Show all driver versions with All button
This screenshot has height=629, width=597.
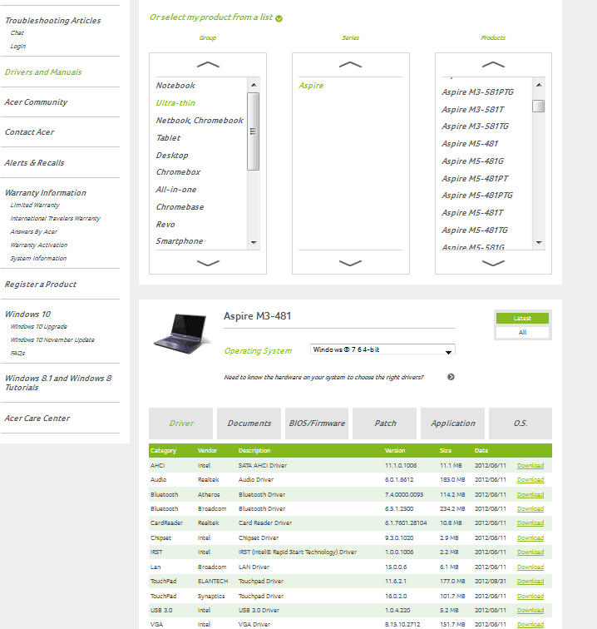pyautogui.click(x=522, y=332)
